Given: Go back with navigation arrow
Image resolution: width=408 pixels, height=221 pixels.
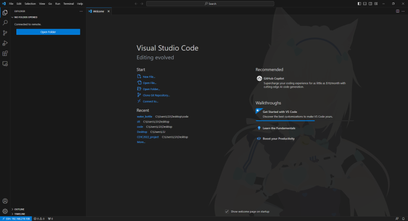Looking at the screenshot, I should tap(136, 4).
